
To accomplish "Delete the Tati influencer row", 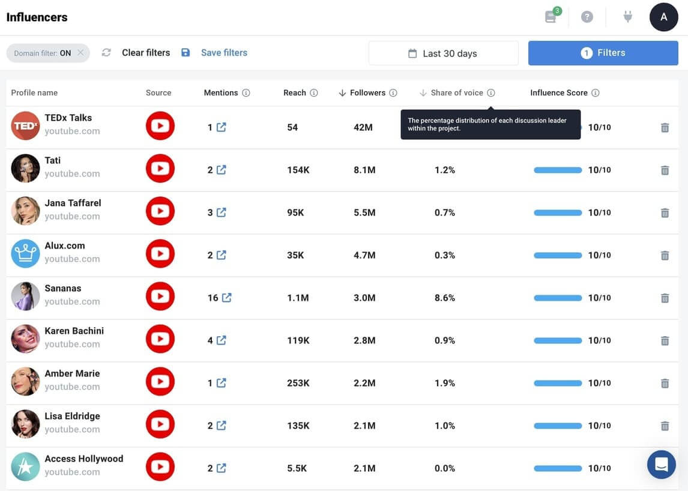I will click(665, 170).
